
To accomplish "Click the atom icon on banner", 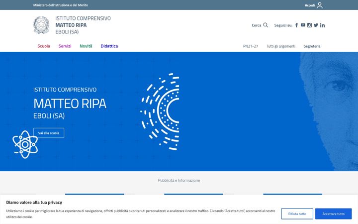I will point(25,144).
